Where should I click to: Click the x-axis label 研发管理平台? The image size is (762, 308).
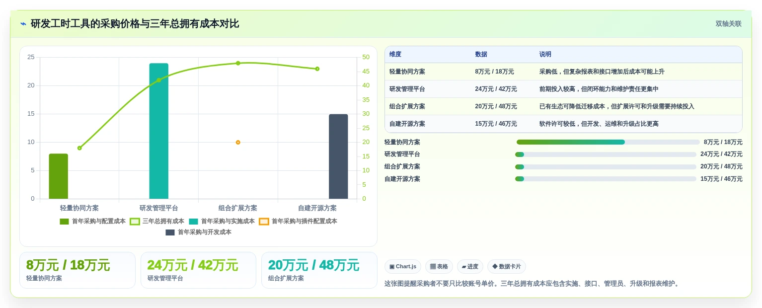point(159,208)
